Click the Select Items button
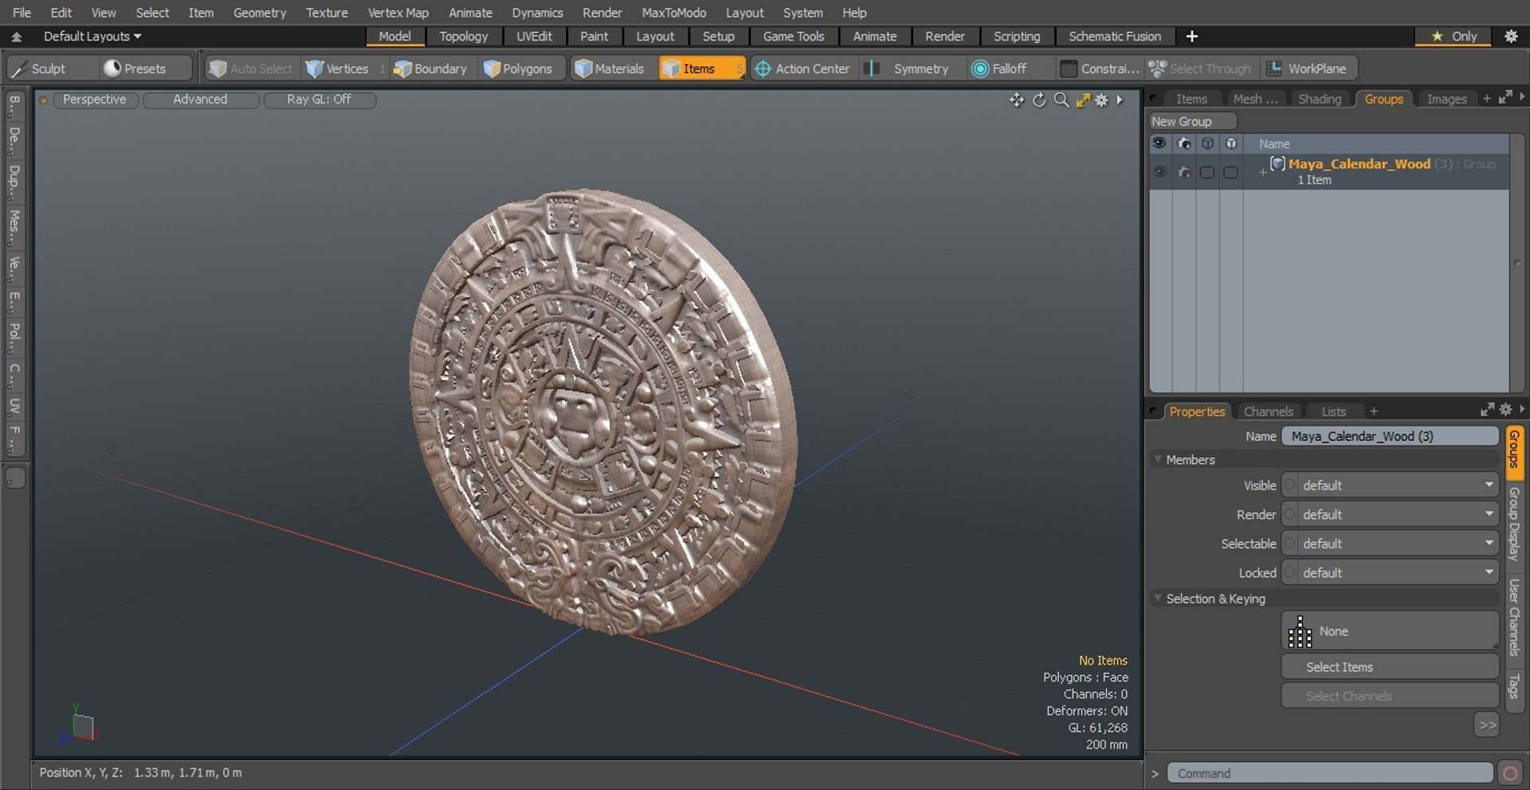Screen dimensions: 1530x790 tap(1391, 667)
